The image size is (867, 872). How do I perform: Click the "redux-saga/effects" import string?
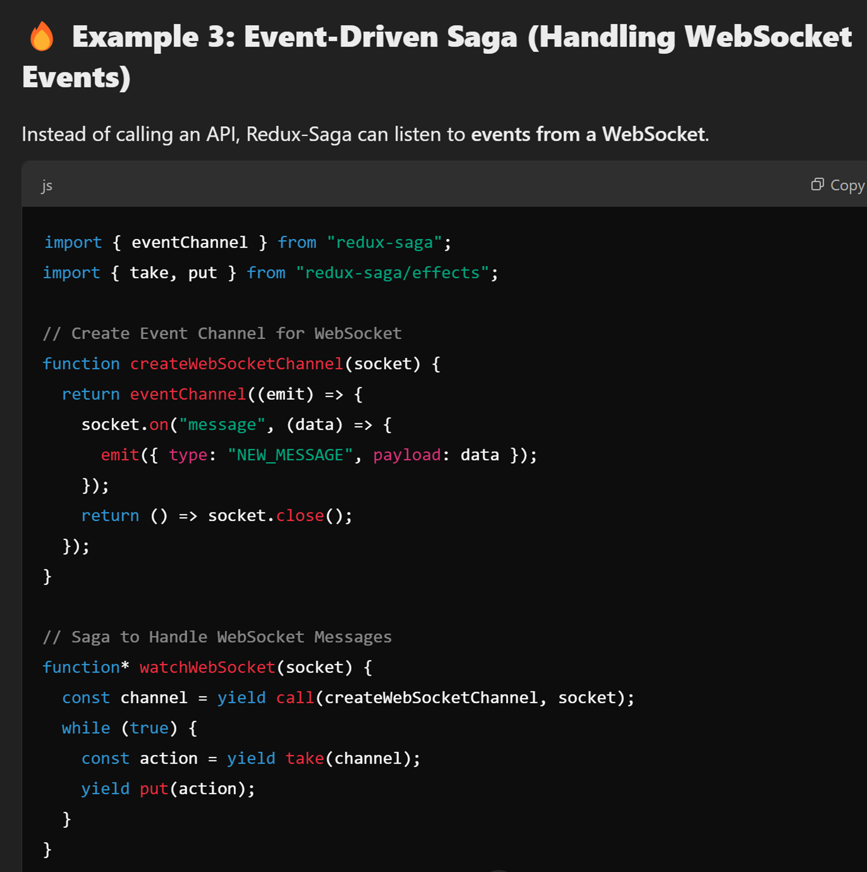392,273
